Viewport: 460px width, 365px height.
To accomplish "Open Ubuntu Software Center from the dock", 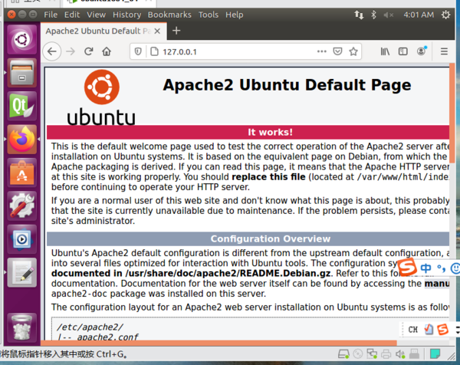I will (22, 173).
